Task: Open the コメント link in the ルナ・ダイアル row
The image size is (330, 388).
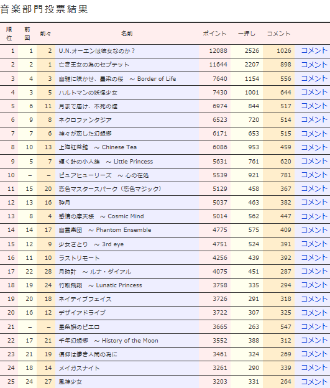Action: (x=314, y=272)
